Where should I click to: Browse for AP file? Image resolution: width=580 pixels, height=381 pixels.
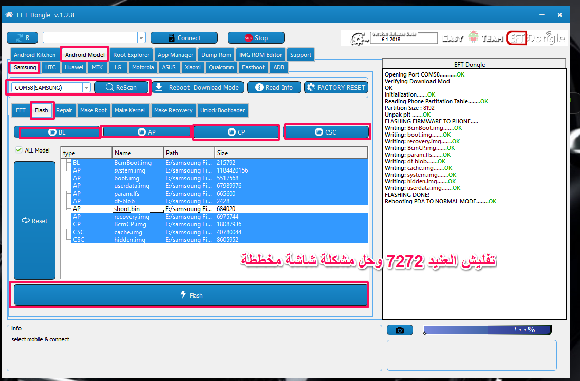pyautogui.click(x=147, y=132)
